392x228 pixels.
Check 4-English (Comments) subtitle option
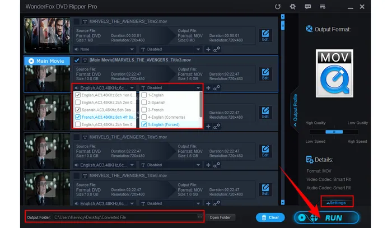click(x=144, y=117)
